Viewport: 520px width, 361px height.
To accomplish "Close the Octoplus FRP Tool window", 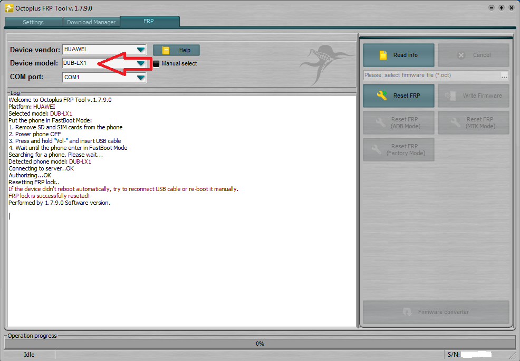I will click(x=512, y=7).
